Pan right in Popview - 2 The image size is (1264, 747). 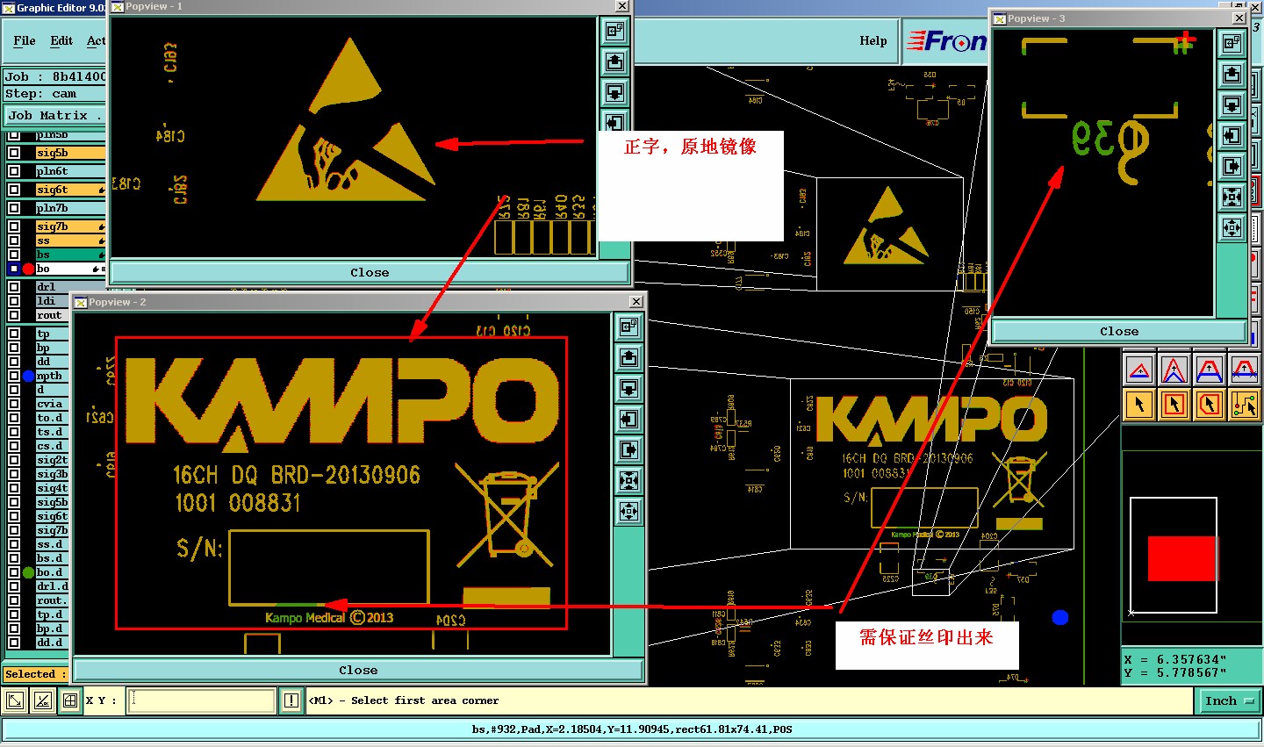(628, 450)
